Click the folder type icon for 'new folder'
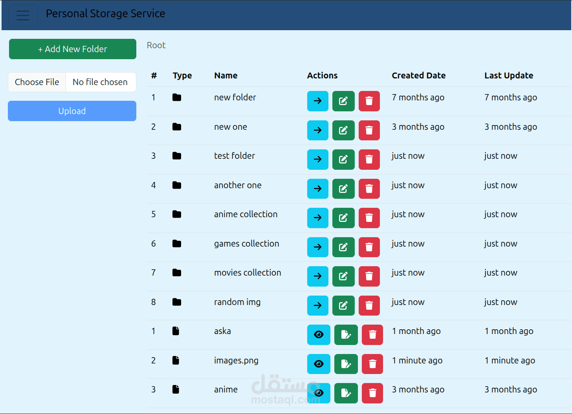Screen dimensions: 572x414 tap(177, 97)
